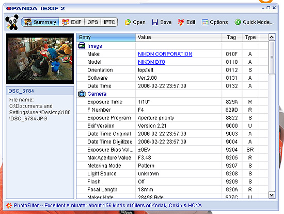This screenshot has width=284, height=214.
Task: Follow the NIKON D70 link
Action: pos(151,62)
